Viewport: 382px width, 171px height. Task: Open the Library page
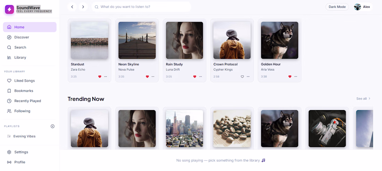pos(30,57)
